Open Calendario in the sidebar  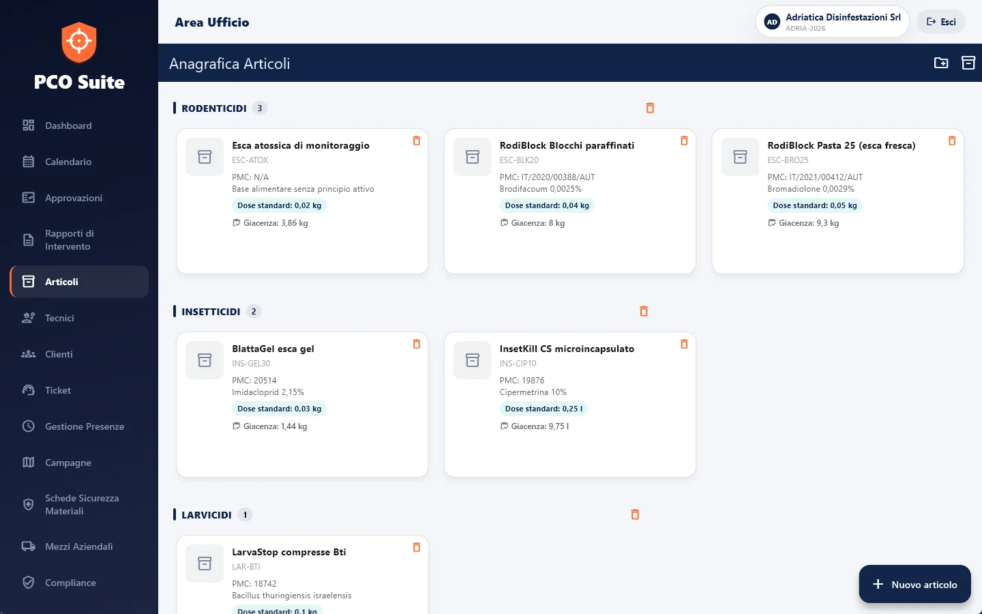click(79, 162)
